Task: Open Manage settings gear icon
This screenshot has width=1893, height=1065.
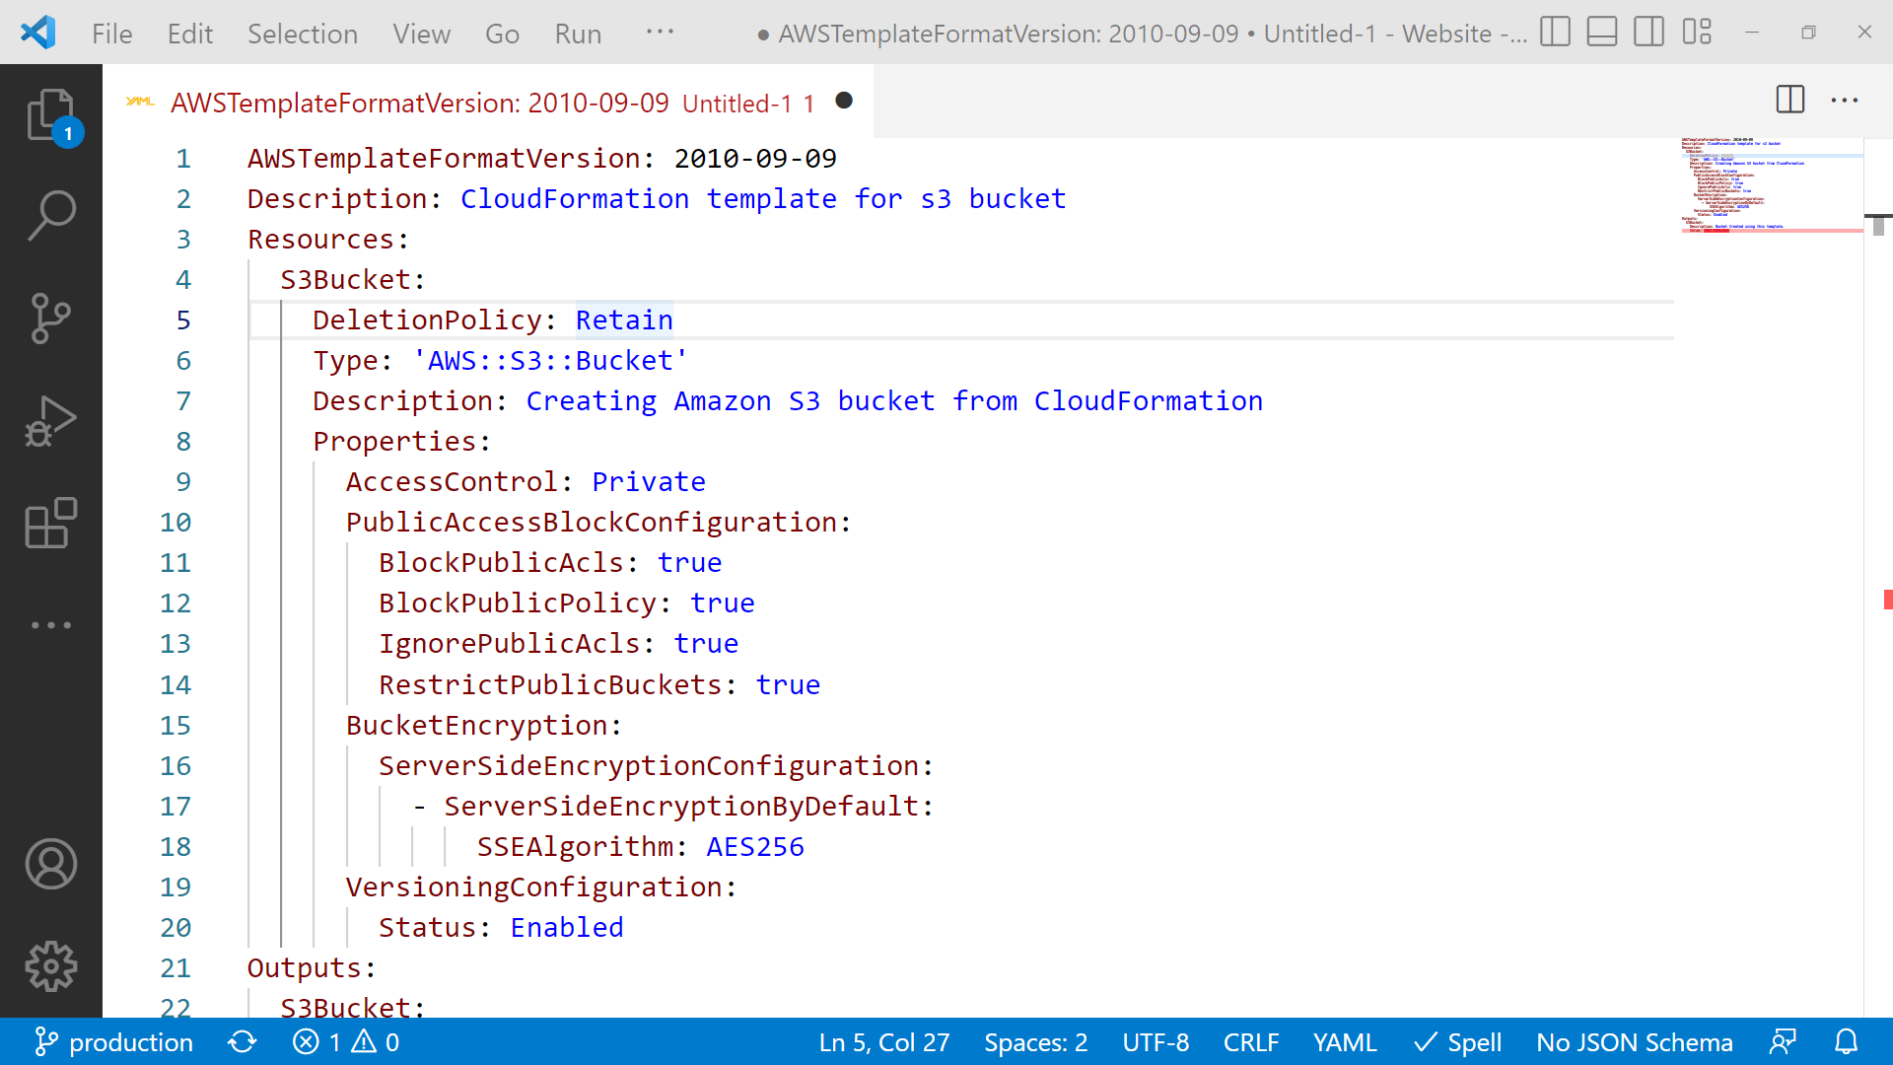Action: tap(50, 966)
